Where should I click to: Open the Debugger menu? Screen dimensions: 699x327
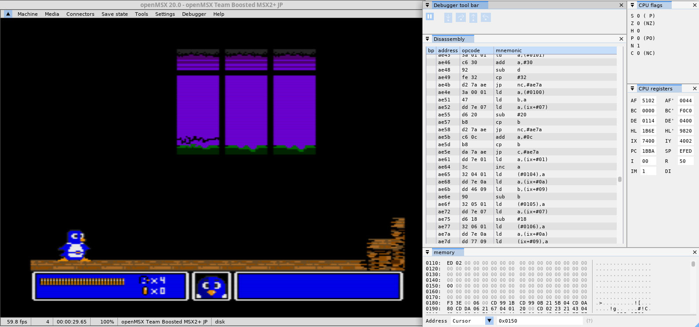tap(194, 14)
